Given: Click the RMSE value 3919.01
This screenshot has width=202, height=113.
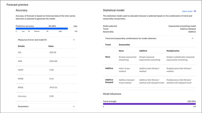Looking at the screenshot, I should click(x=53, y=87).
